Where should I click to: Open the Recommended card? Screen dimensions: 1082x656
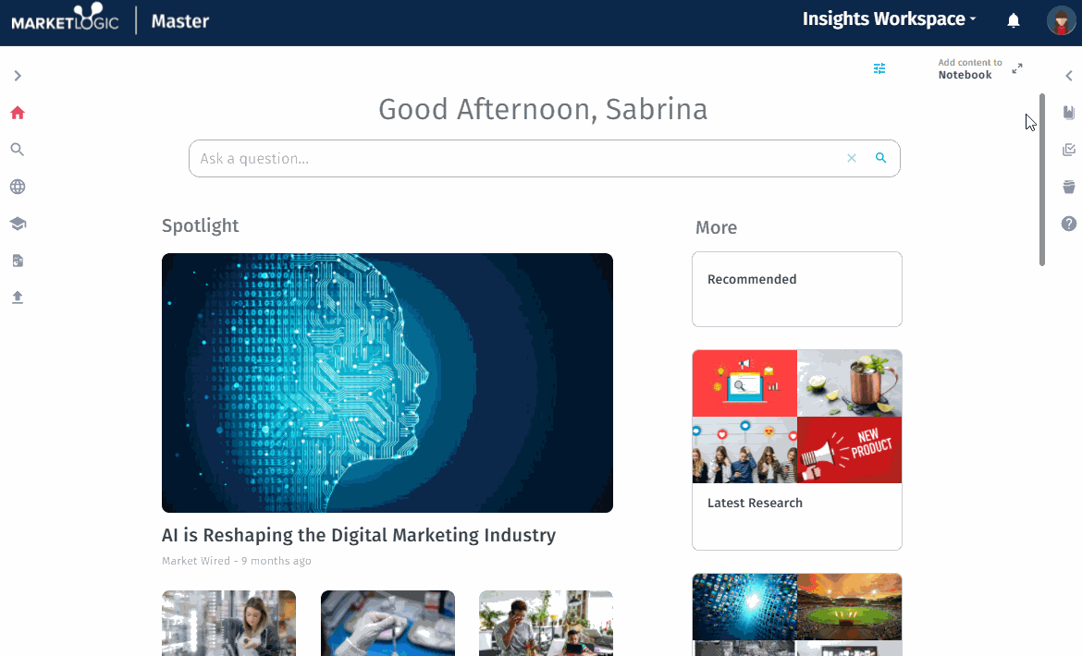point(797,288)
